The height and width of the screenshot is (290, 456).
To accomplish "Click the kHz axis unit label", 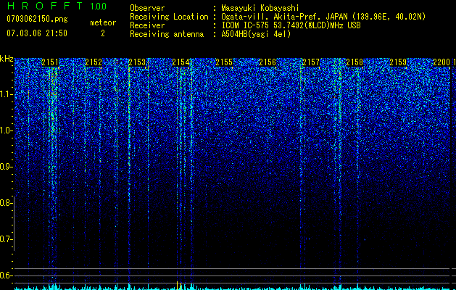I will point(7,59).
